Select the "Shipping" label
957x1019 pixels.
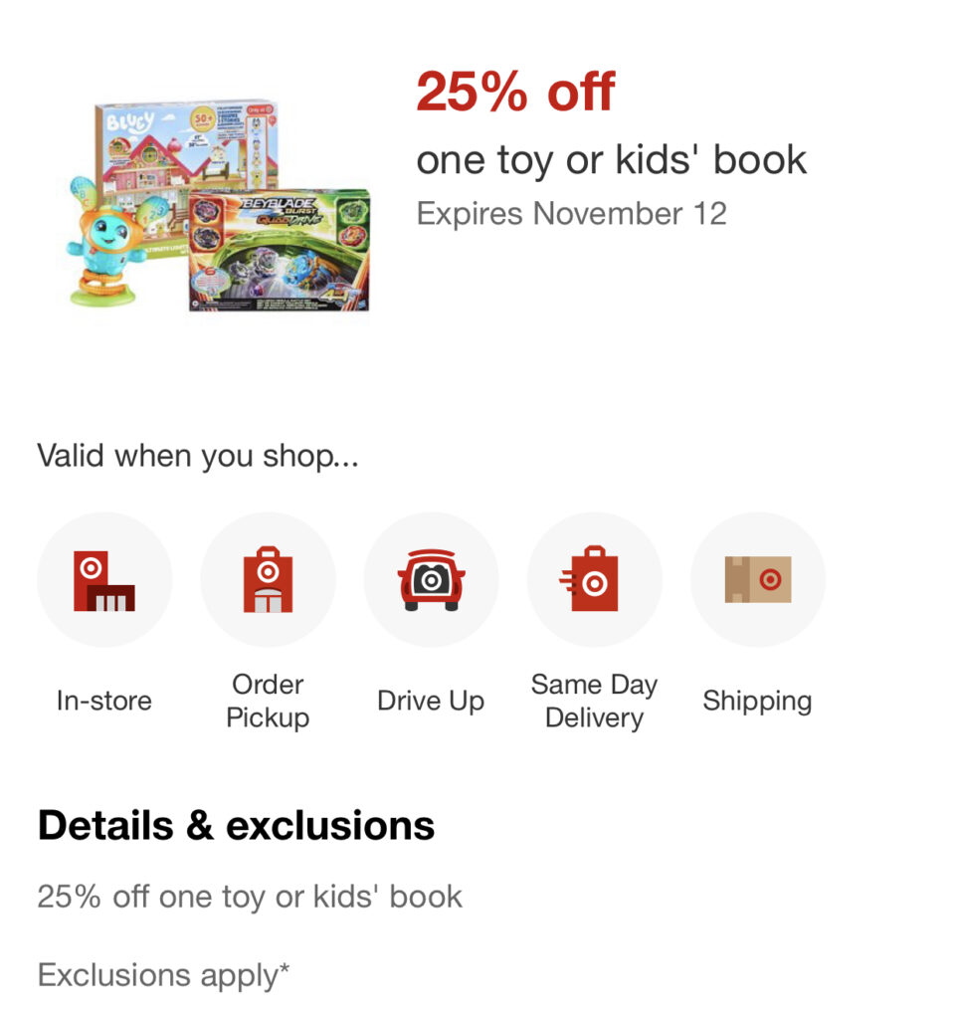pos(757,701)
